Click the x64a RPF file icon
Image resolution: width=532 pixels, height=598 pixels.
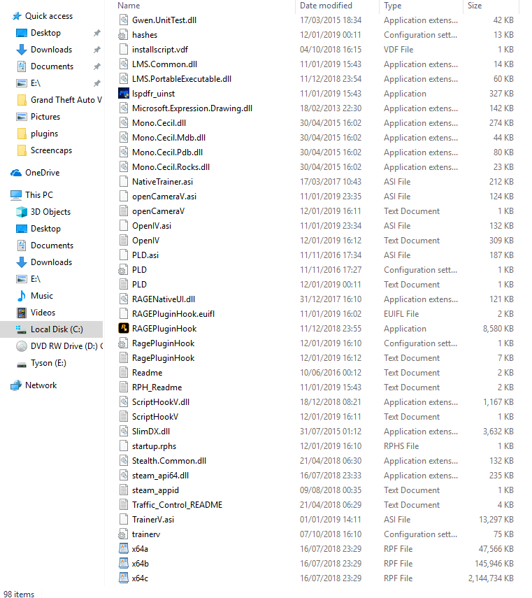click(x=124, y=549)
